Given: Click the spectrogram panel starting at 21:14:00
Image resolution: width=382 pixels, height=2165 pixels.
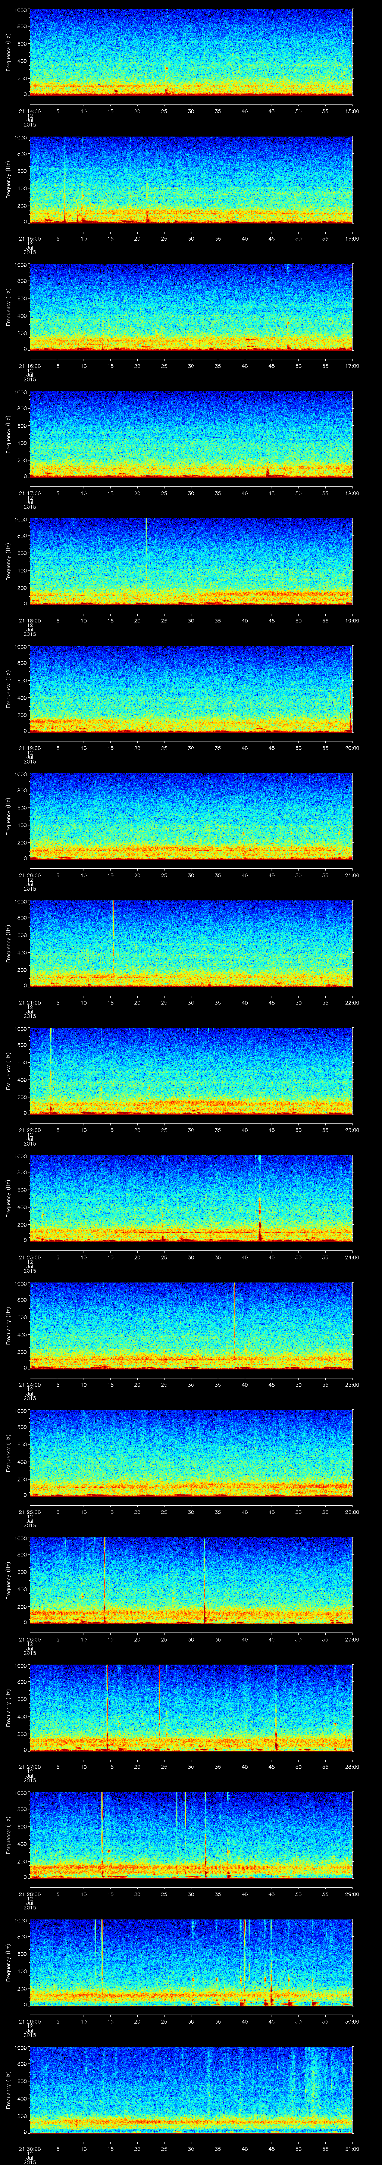Looking at the screenshot, I should 191,53.
